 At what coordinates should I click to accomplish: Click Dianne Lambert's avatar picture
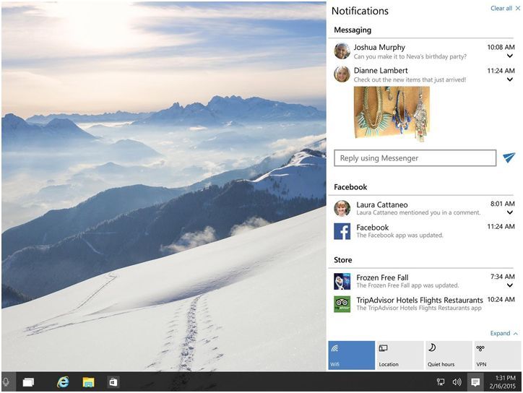342,74
